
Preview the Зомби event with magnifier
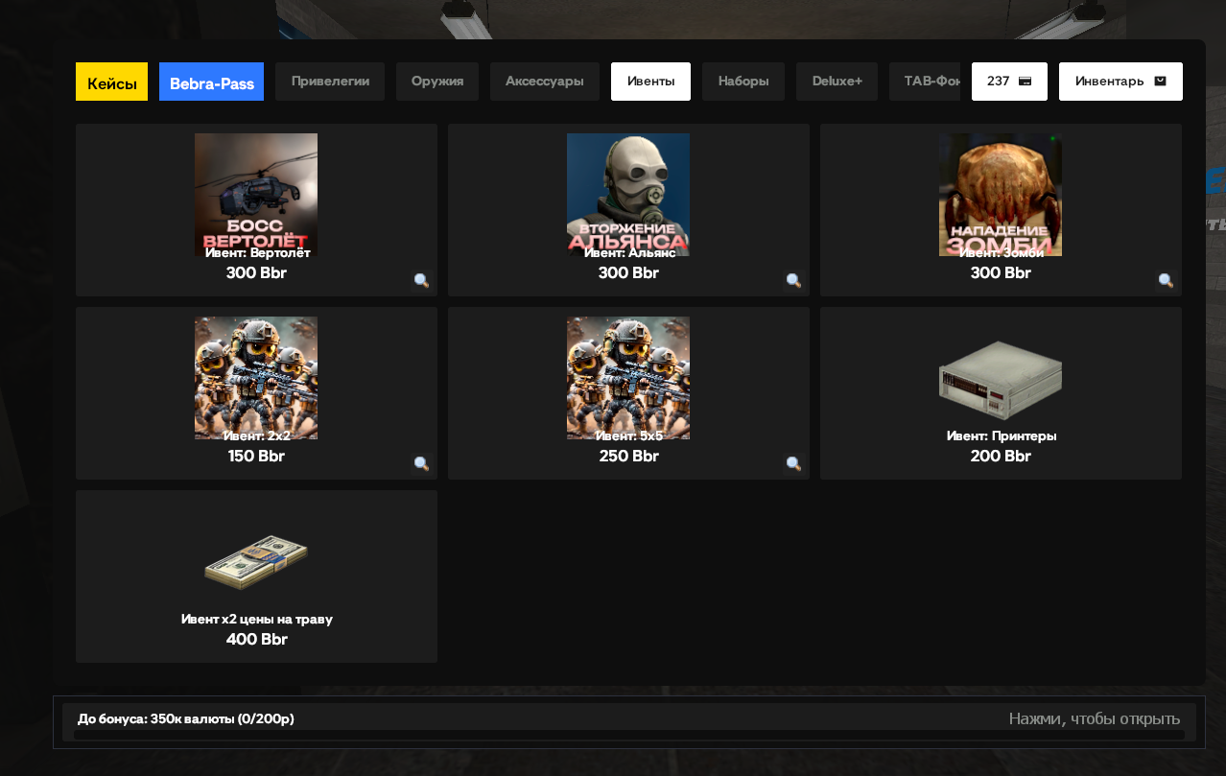1166,281
